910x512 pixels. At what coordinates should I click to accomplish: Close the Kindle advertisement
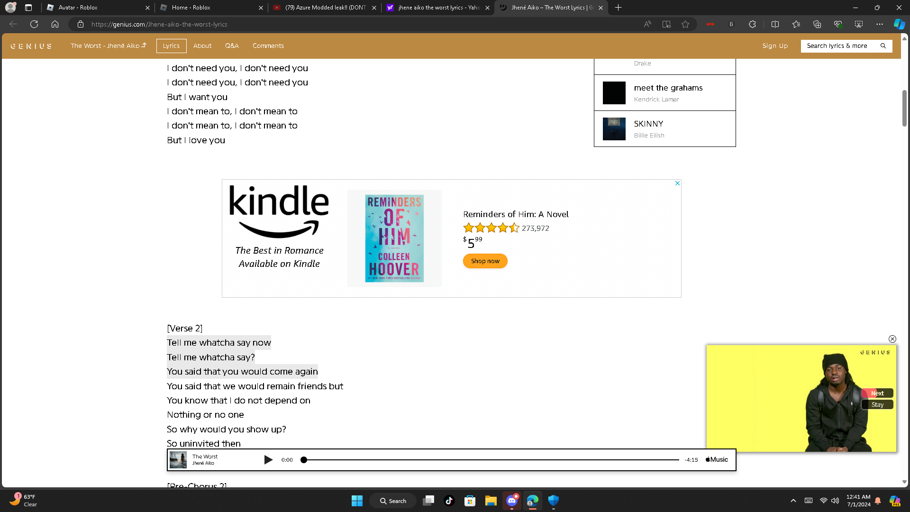677,183
